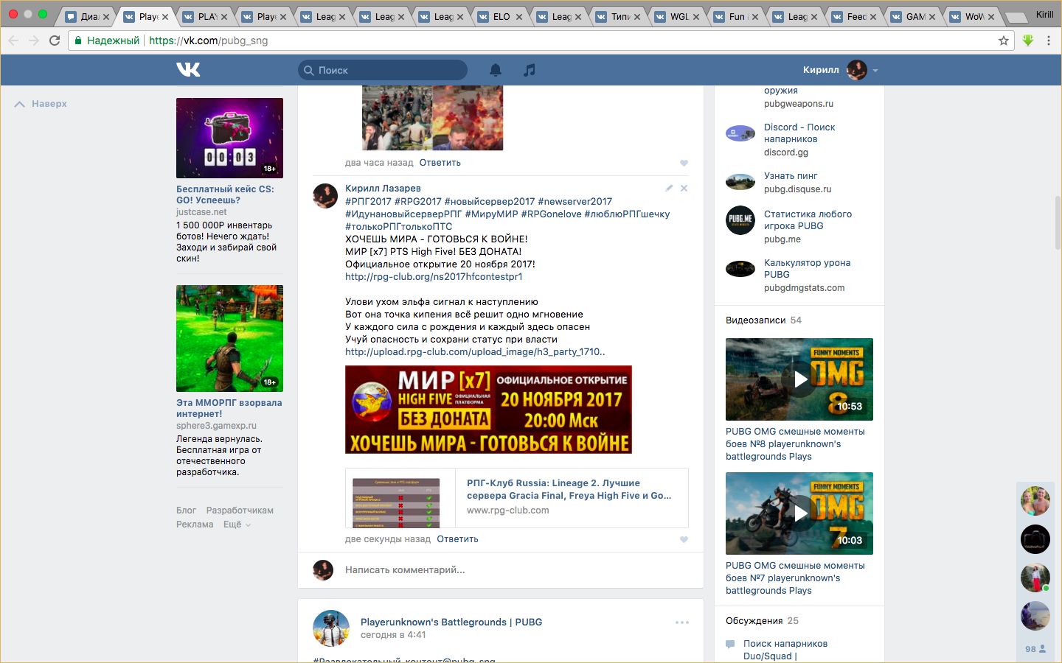This screenshot has height=663, width=1062.
Task: Open the Статистика любого игрока PUBG link
Action: click(x=808, y=220)
